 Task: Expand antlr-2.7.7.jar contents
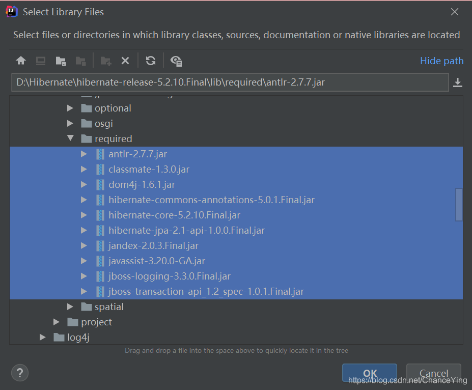coord(84,154)
